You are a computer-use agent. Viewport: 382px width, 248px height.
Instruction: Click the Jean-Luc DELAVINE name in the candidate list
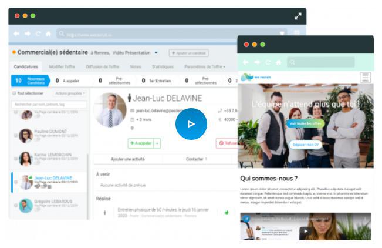53,178
